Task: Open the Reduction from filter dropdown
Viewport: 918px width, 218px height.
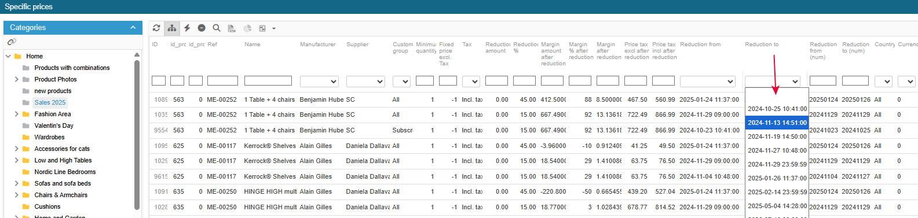Action: click(708, 82)
